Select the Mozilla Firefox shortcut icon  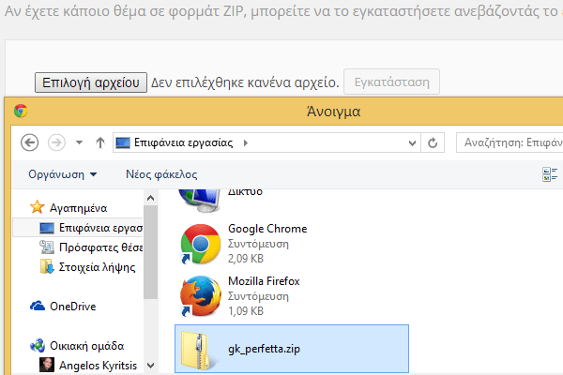point(201,296)
